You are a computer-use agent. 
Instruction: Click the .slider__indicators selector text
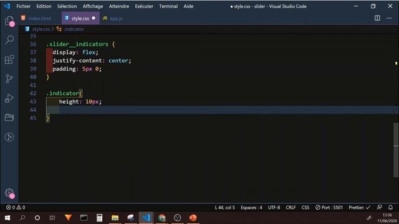77,44
